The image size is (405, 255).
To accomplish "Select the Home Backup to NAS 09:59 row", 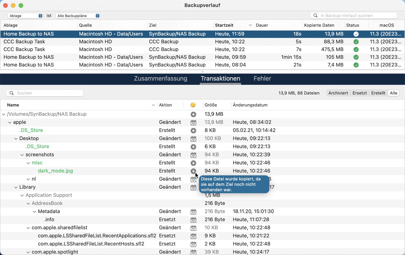I will [203, 57].
